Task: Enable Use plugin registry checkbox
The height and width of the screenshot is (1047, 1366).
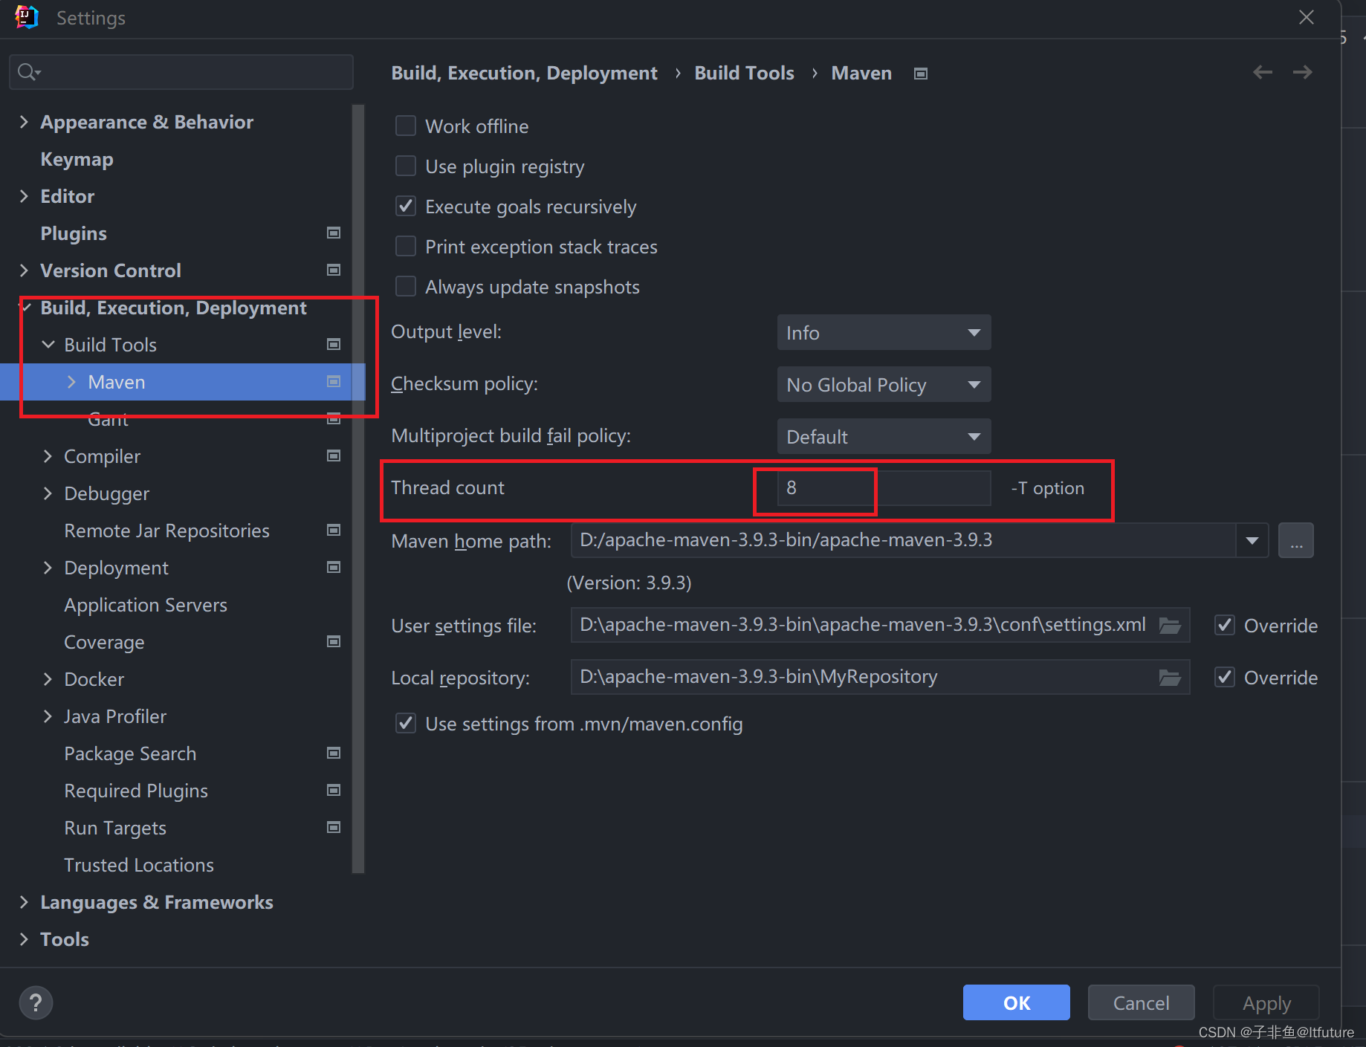Action: pos(406,166)
